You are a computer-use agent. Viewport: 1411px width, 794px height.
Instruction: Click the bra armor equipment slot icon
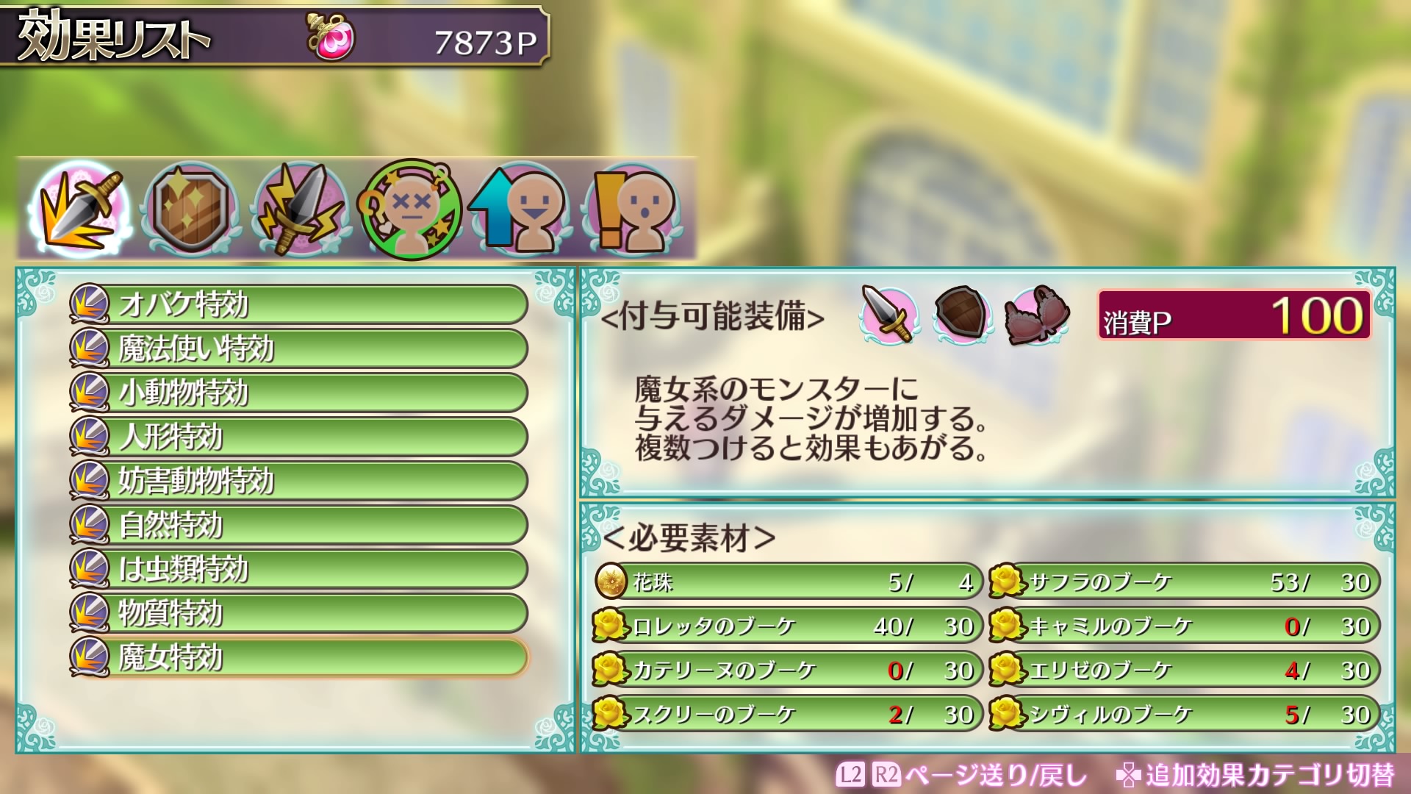(1036, 315)
